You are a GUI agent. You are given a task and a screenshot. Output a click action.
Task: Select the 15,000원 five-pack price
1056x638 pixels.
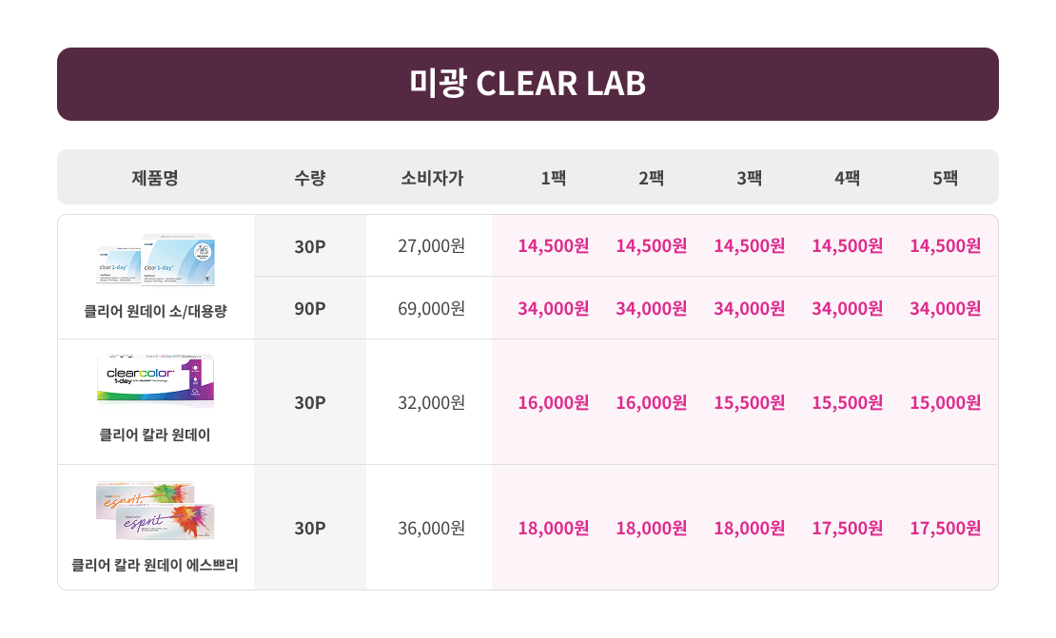945,402
